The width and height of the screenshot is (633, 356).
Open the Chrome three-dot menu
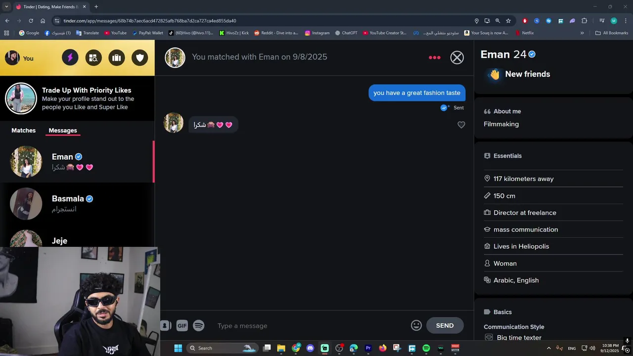click(x=626, y=21)
